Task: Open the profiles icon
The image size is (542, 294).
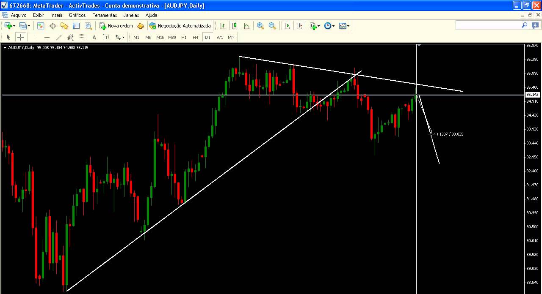Action: pos(23,26)
